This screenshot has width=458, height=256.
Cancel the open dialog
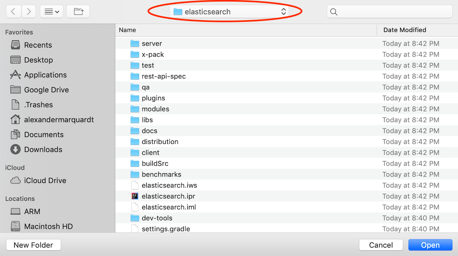pyautogui.click(x=381, y=245)
